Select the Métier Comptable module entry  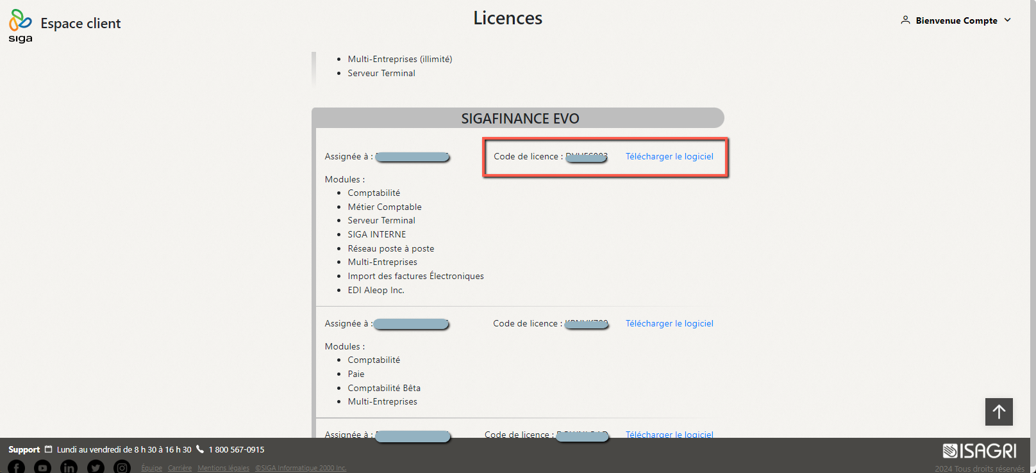pos(385,207)
